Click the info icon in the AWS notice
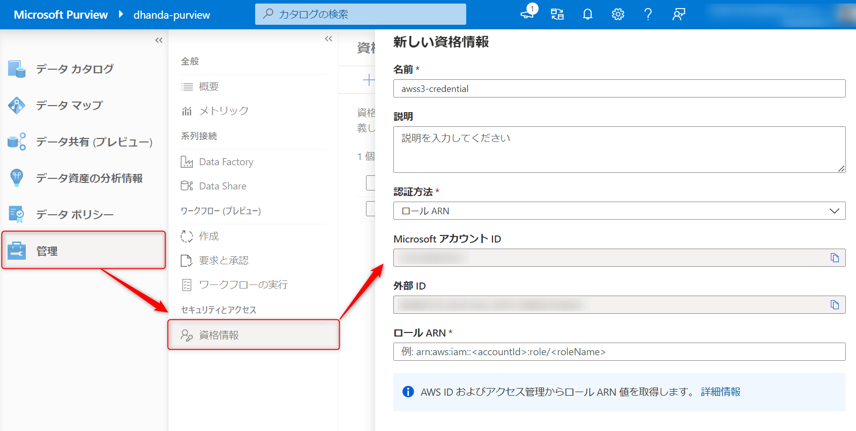856x431 pixels. (408, 392)
